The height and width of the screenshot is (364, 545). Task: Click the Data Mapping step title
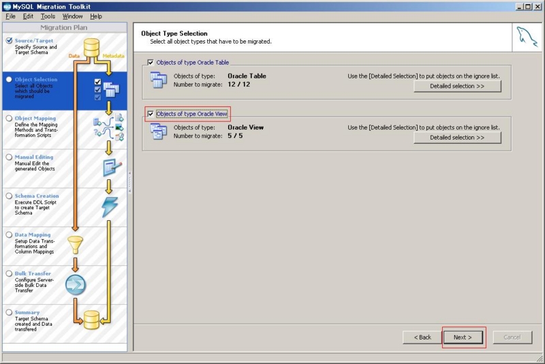33,234
